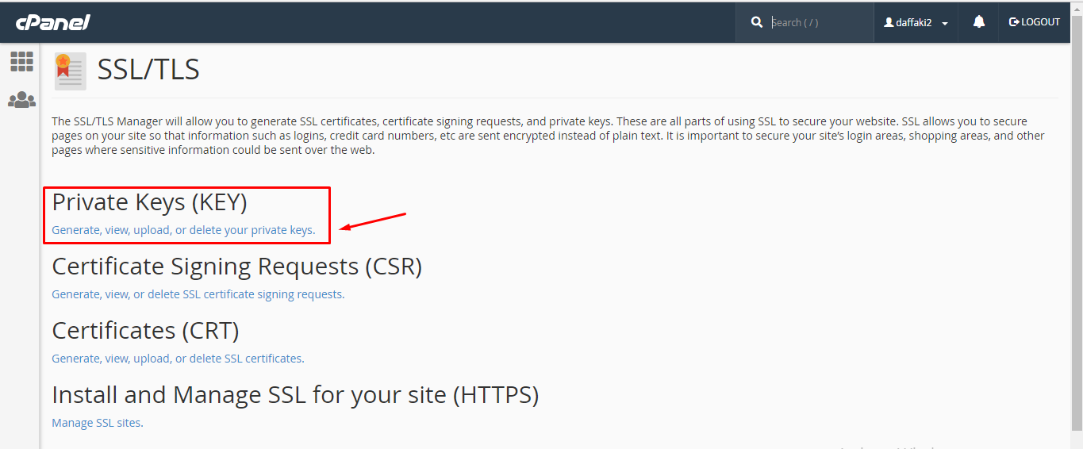The width and height of the screenshot is (1083, 449).
Task: Click the Certificates (CRT) heading
Action: coord(145,330)
